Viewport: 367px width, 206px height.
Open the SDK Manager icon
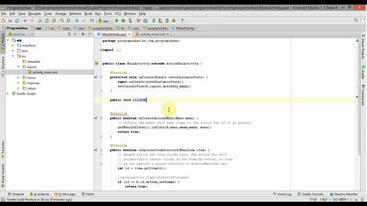(167, 21)
